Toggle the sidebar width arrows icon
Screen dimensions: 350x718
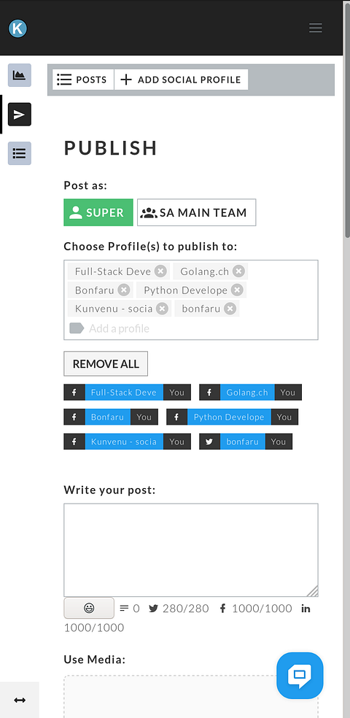point(20,700)
